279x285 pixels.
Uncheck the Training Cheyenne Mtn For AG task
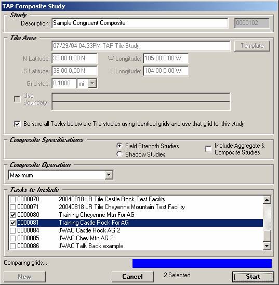click(12, 215)
